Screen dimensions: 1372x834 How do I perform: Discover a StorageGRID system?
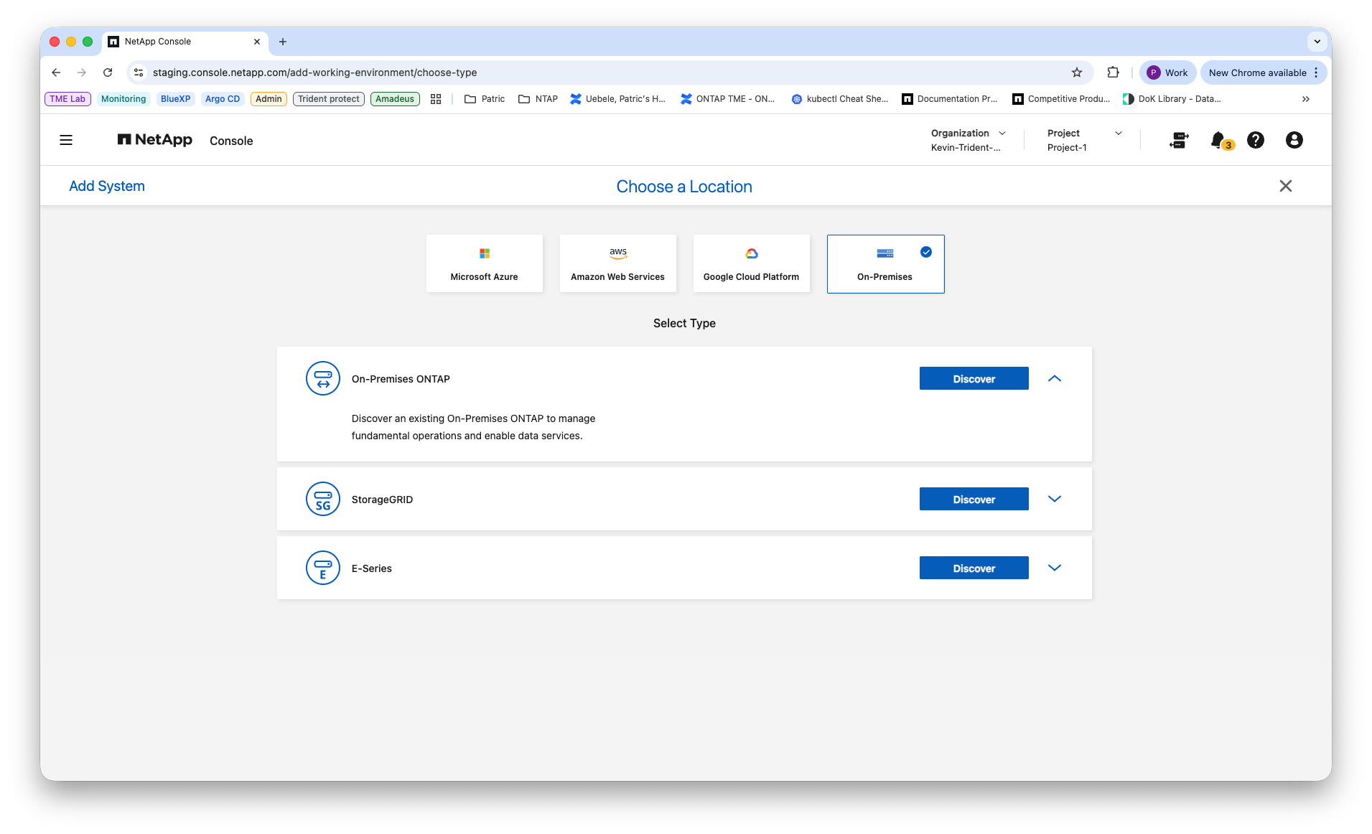point(974,499)
